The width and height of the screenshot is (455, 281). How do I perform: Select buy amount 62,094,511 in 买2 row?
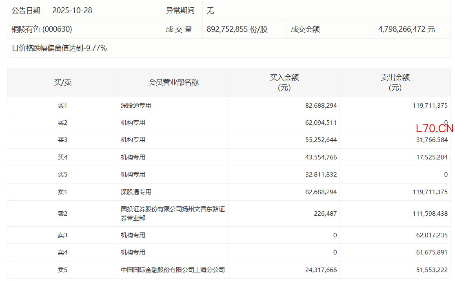pos(321,123)
